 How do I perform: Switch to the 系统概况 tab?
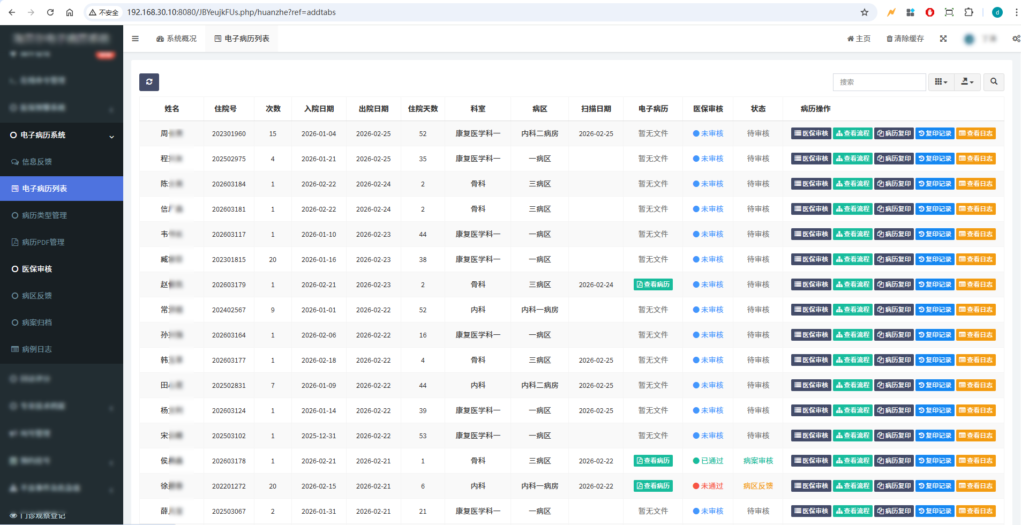[x=177, y=39]
